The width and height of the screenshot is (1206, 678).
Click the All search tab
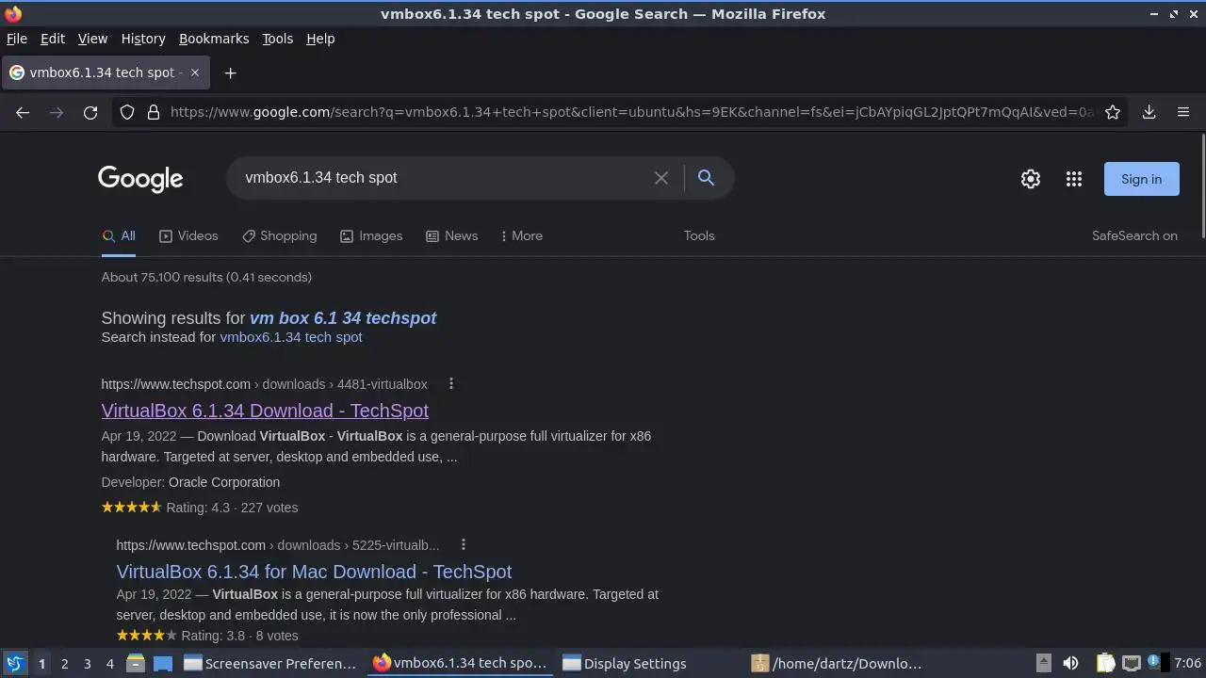tap(119, 235)
